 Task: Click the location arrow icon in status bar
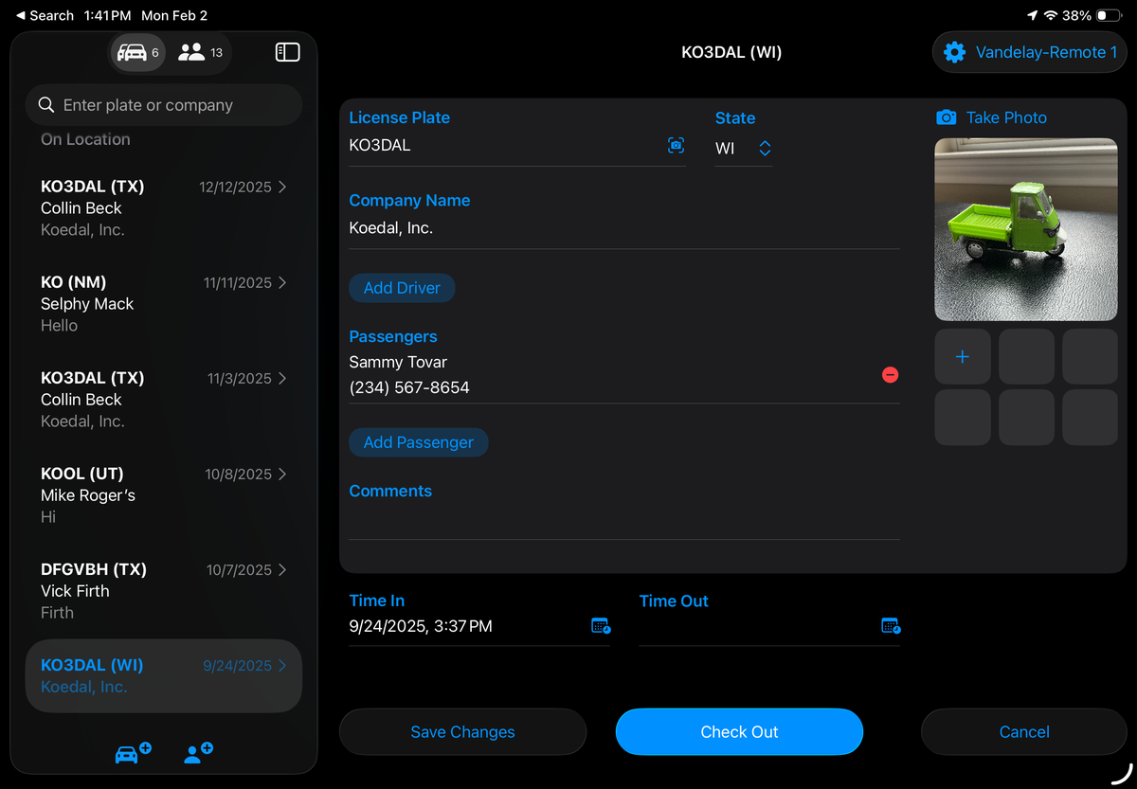[1033, 15]
